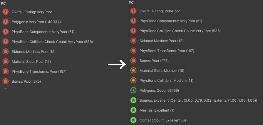263x125 pixels.
Task: Click the red icon beside Bones Poor on right
Action: 133,61
